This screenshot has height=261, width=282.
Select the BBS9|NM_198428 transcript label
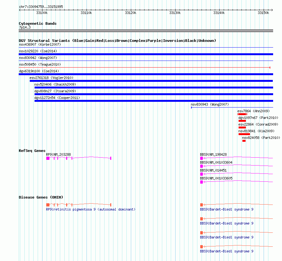coord(213,154)
